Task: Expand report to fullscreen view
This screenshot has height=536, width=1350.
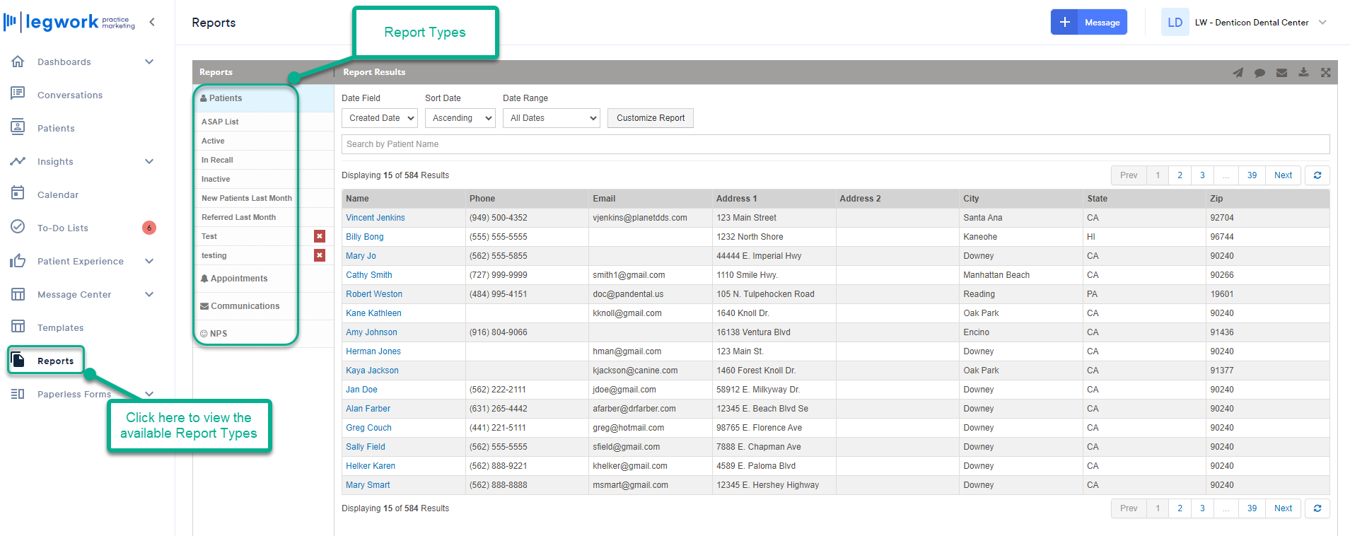Action: pyautogui.click(x=1325, y=73)
